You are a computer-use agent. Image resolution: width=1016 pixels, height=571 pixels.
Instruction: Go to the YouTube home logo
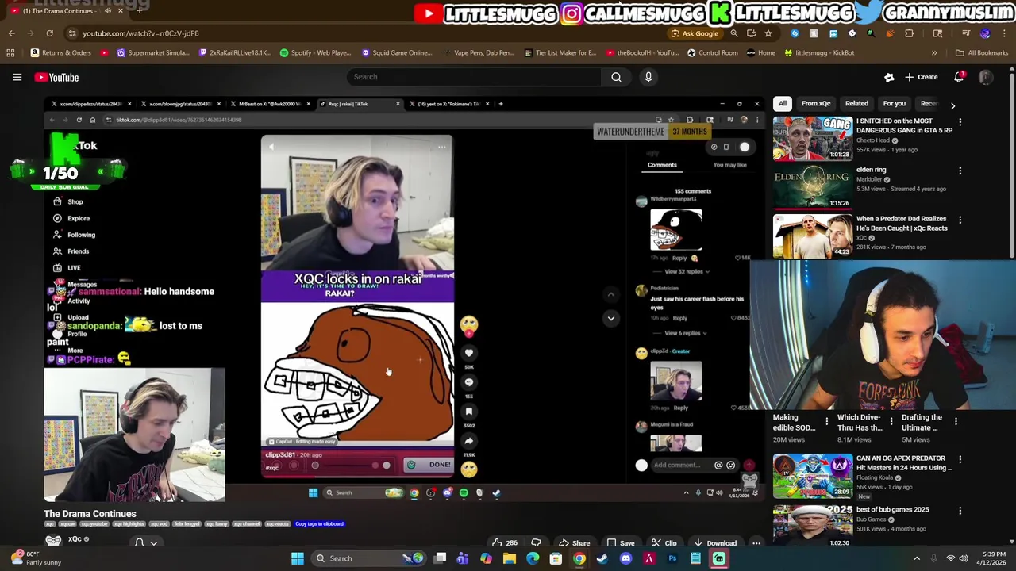(56, 77)
